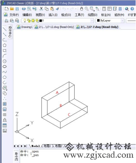
Task: Select the Polygon draw tool
Action: point(5,45)
